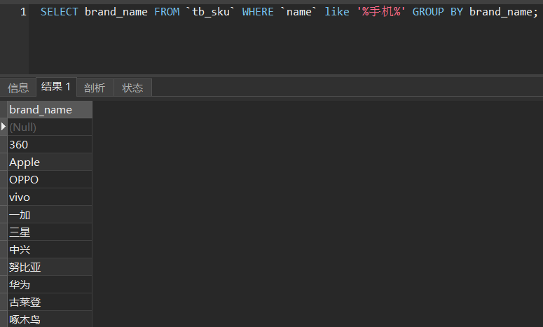Select the 三星 brand cell

[x=50, y=232]
